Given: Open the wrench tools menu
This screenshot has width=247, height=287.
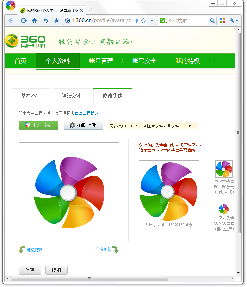Looking at the screenshot, I should [x=234, y=21].
